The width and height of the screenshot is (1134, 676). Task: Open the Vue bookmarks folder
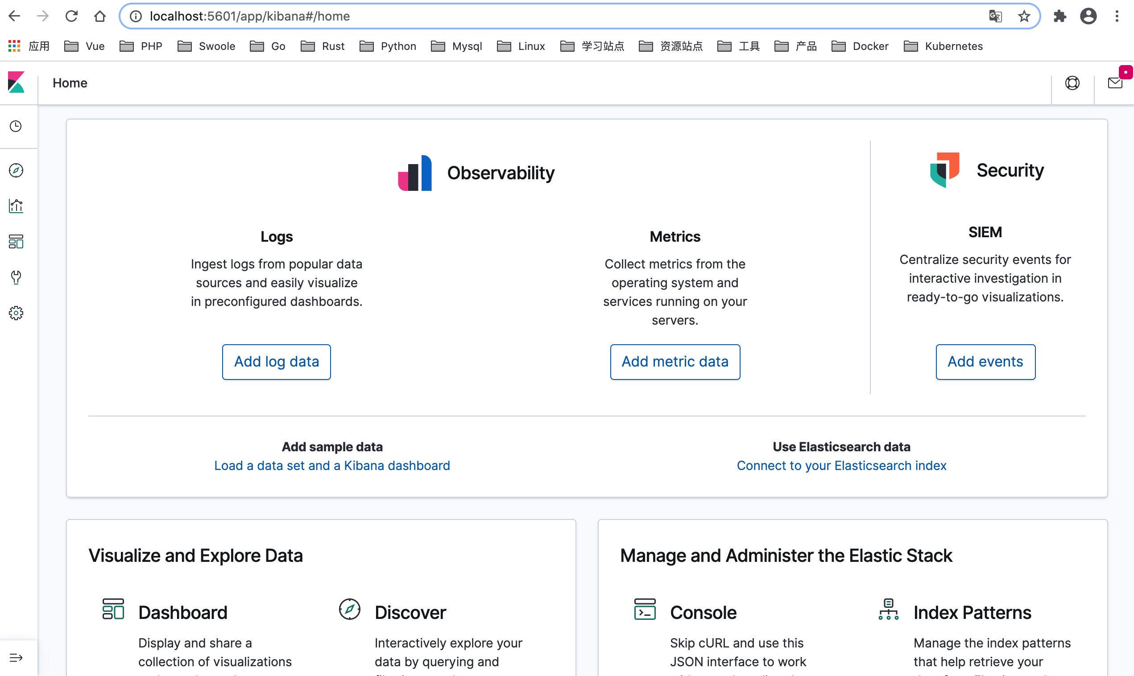pos(84,46)
